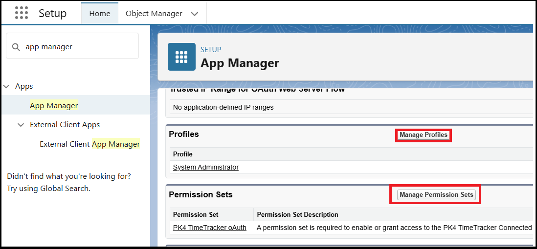Open the App Launcher dots icon
This screenshot has width=537, height=249.
[x=22, y=13]
